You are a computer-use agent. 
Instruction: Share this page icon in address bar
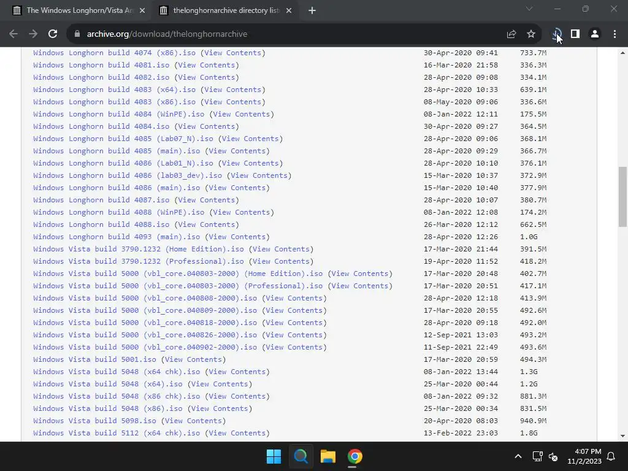[x=511, y=34]
